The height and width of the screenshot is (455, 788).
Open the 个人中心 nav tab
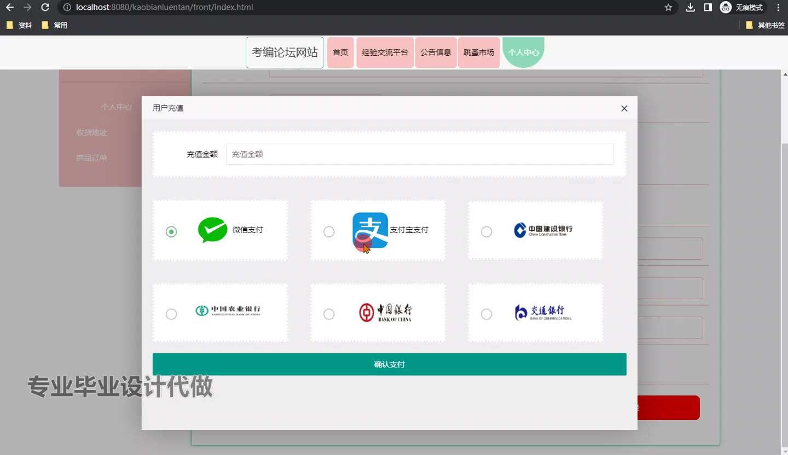[x=524, y=52]
